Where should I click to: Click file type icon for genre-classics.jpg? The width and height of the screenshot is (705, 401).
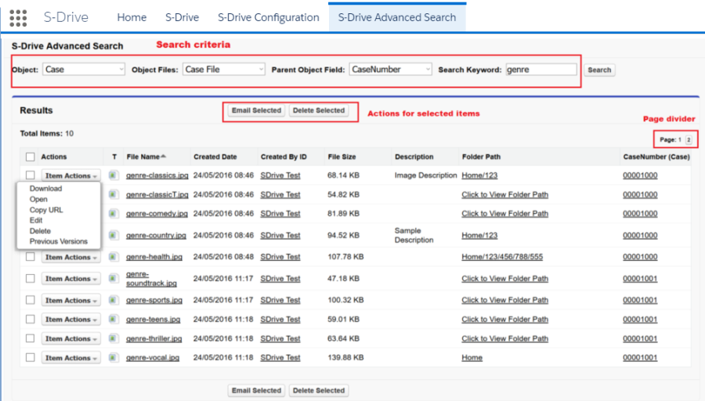(x=114, y=175)
